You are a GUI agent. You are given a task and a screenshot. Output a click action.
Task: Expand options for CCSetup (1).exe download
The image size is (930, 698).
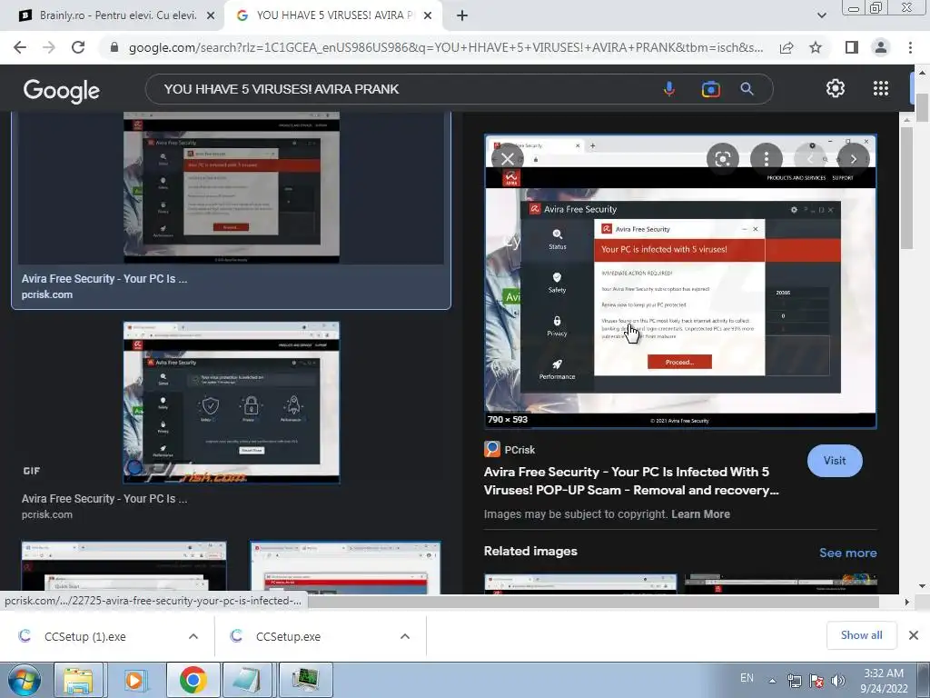click(x=193, y=636)
